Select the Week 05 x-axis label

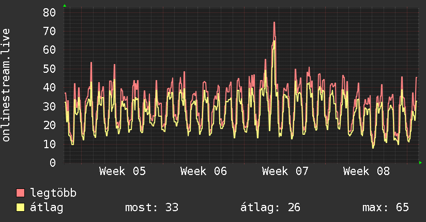(123, 171)
